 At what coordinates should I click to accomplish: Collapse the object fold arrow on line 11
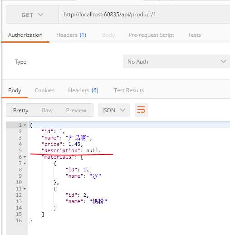(x=24, y=189)
